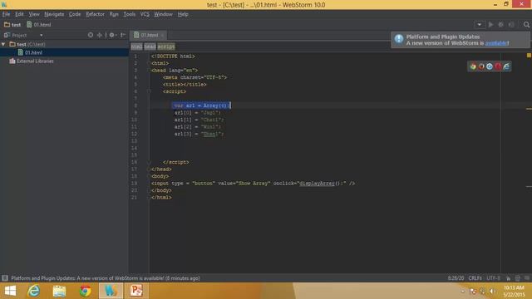This screenshot has height=299, width=532.
Task: Click Collapse All icon in Project panel
Action: click(100, 35)
